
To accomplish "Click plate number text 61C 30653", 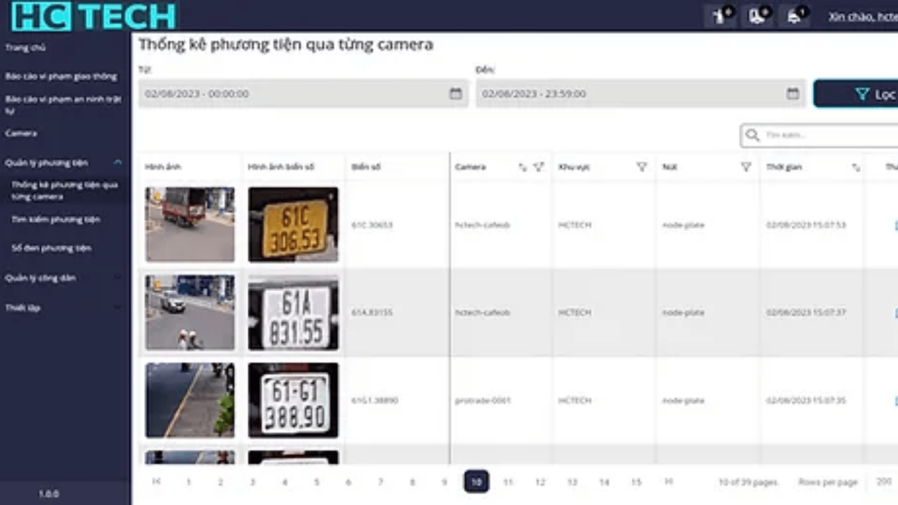I will pyautogui.click(x=372, y=225).
